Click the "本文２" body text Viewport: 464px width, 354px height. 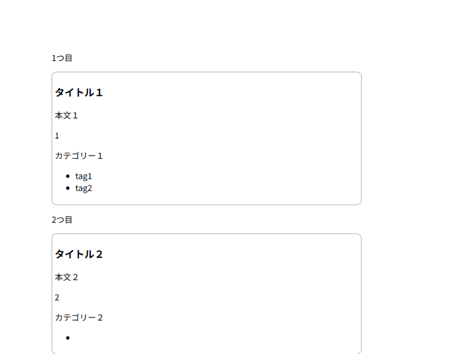[66, 277]
